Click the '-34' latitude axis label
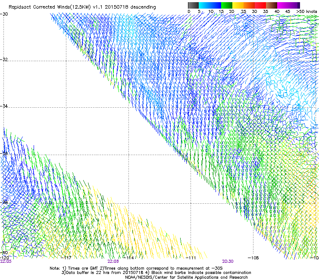 click(4, 106)
